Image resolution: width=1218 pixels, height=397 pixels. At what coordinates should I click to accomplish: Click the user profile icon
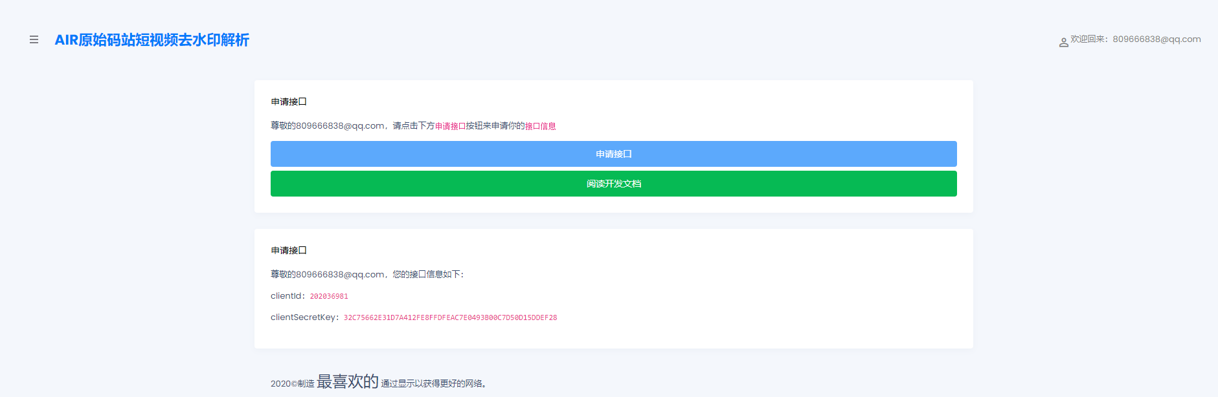[1063, 43]
